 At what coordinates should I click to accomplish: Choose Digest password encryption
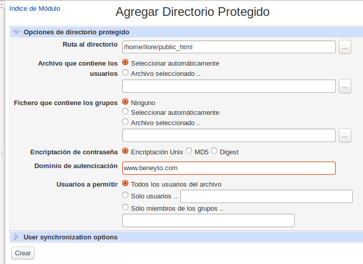[214, 151]
